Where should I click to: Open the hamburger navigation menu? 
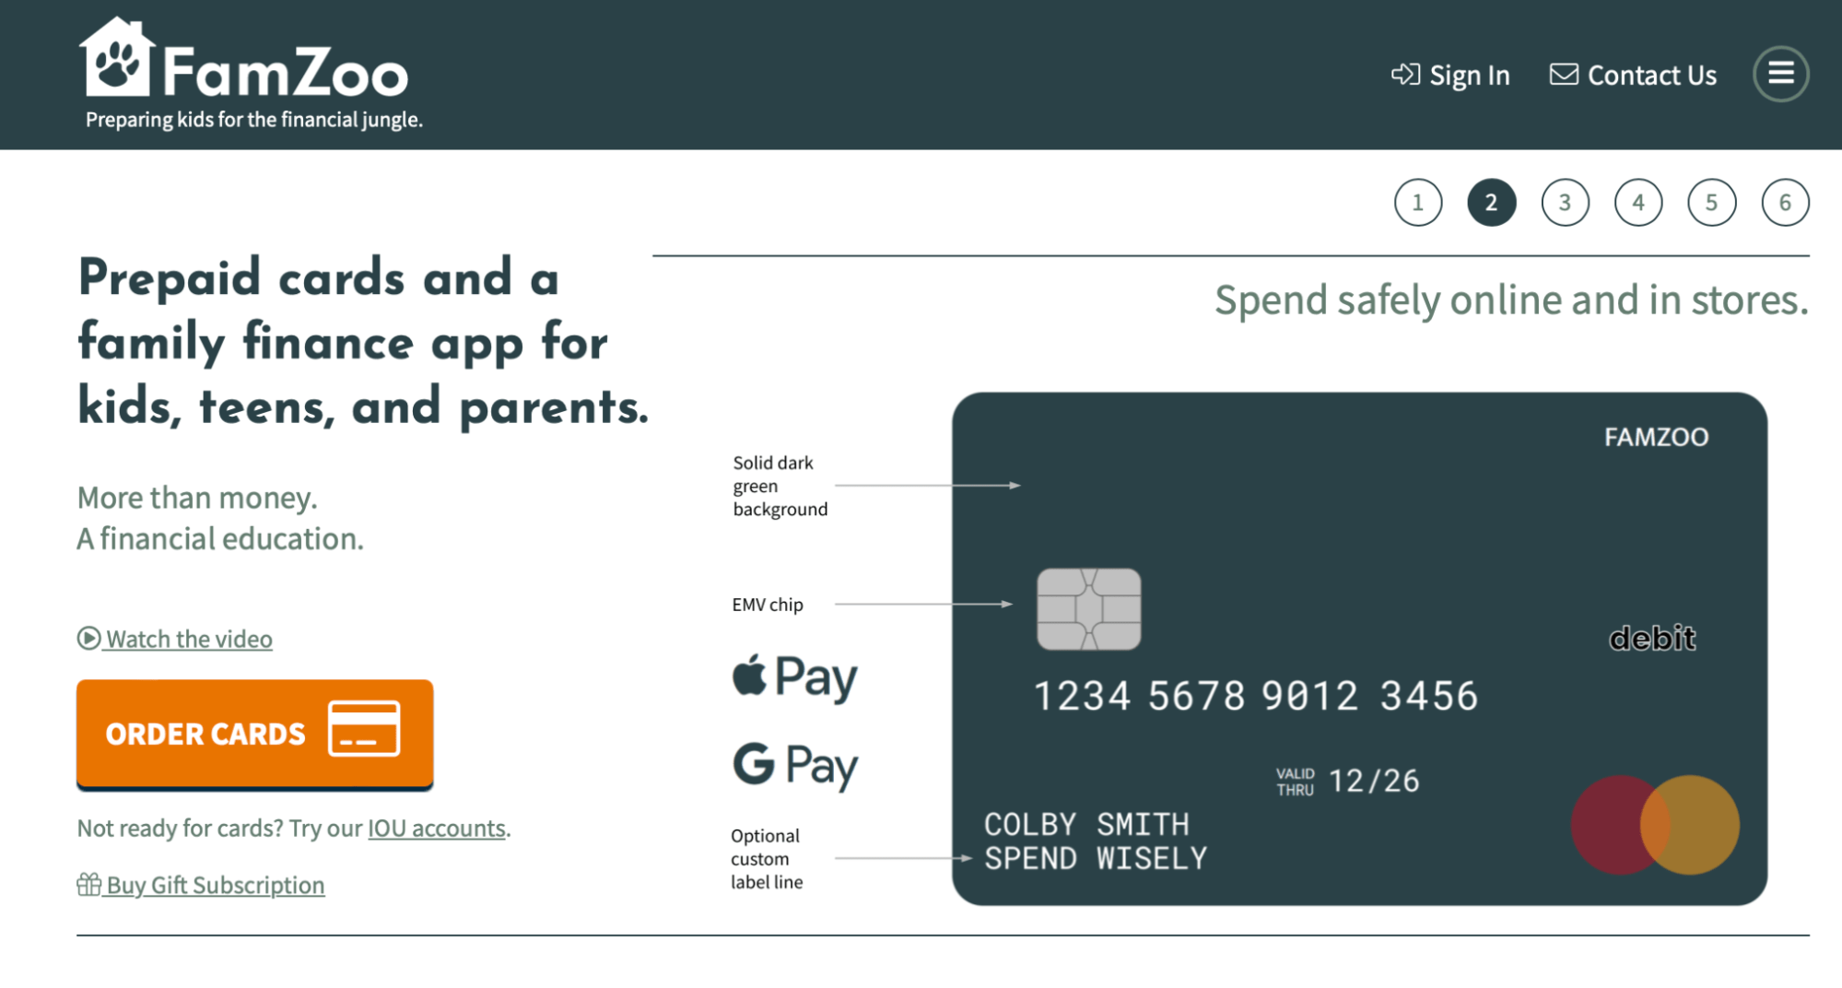tap(1781, 74)
